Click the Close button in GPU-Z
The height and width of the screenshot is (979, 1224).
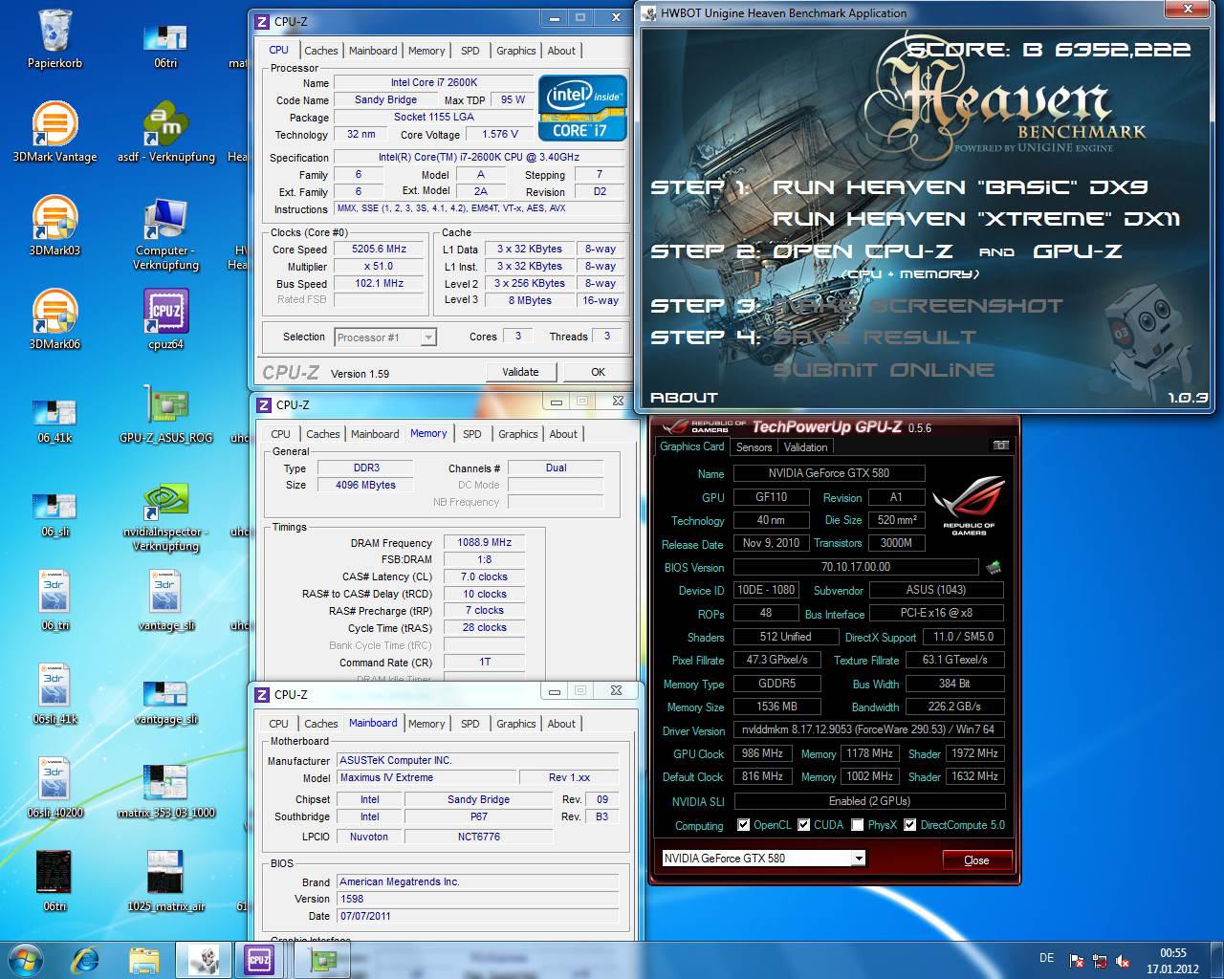pyautogui.click(x=976, y=859)
